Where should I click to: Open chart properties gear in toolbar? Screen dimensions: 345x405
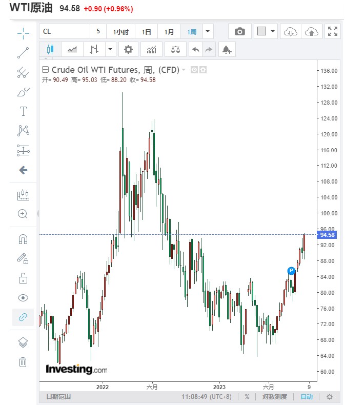tap(128, 49)
